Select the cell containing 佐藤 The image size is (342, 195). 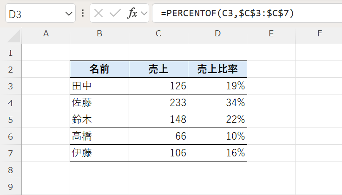(x=99, y=102)
